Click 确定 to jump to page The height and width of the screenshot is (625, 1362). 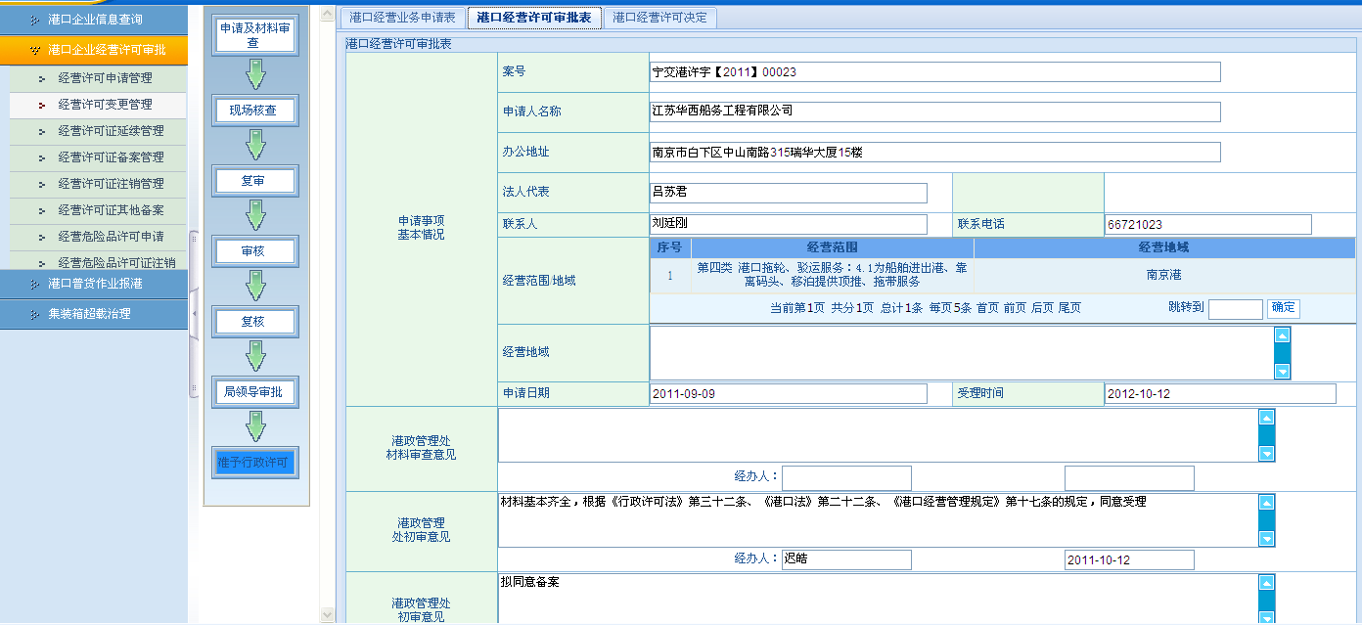pyautogui.click(x=1283, y=308)
